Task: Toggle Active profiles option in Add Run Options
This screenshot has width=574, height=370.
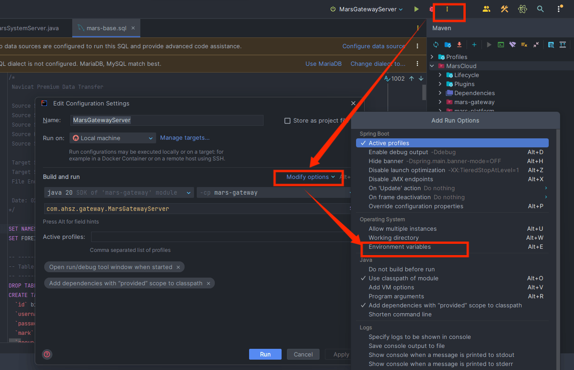Action: point(452,143)
